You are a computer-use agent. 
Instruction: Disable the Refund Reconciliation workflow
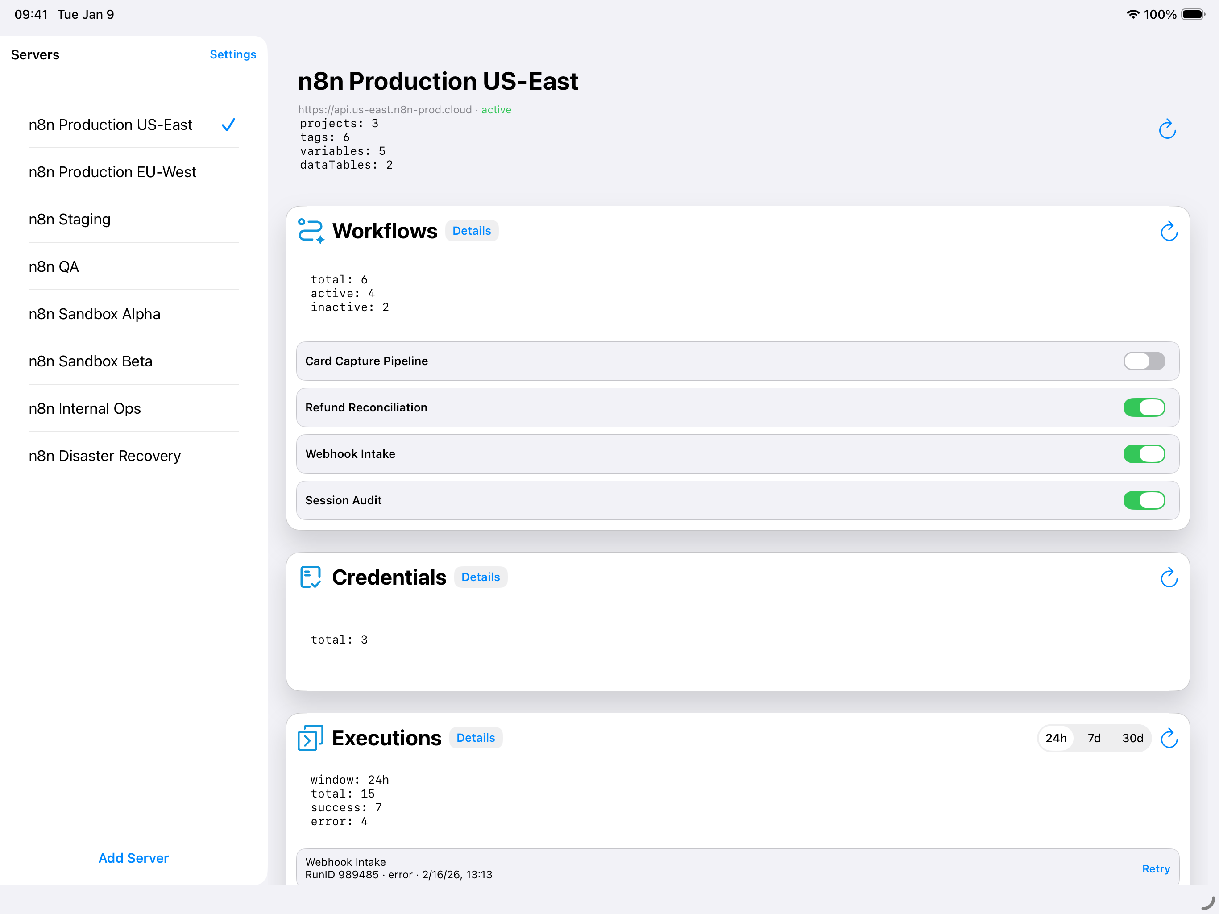(1144, 407)
